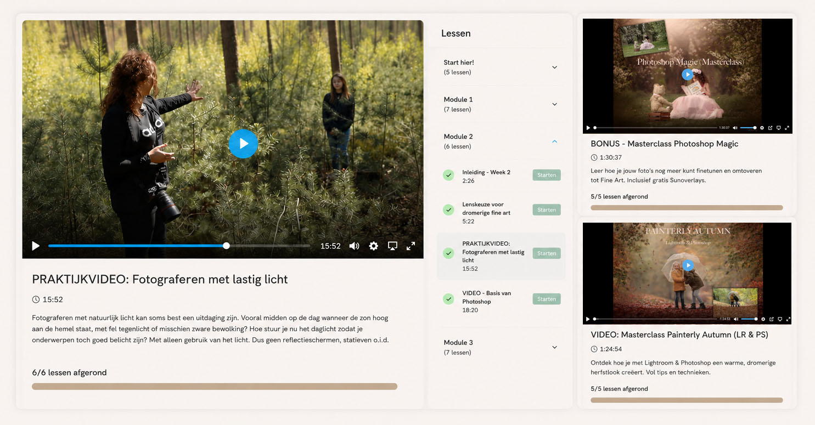The height and width of the screenshot is (425, 815).
Task: Click pop-out icon on Photoshop Magic video
Action: pyautogui.click(x=771, y=128)
